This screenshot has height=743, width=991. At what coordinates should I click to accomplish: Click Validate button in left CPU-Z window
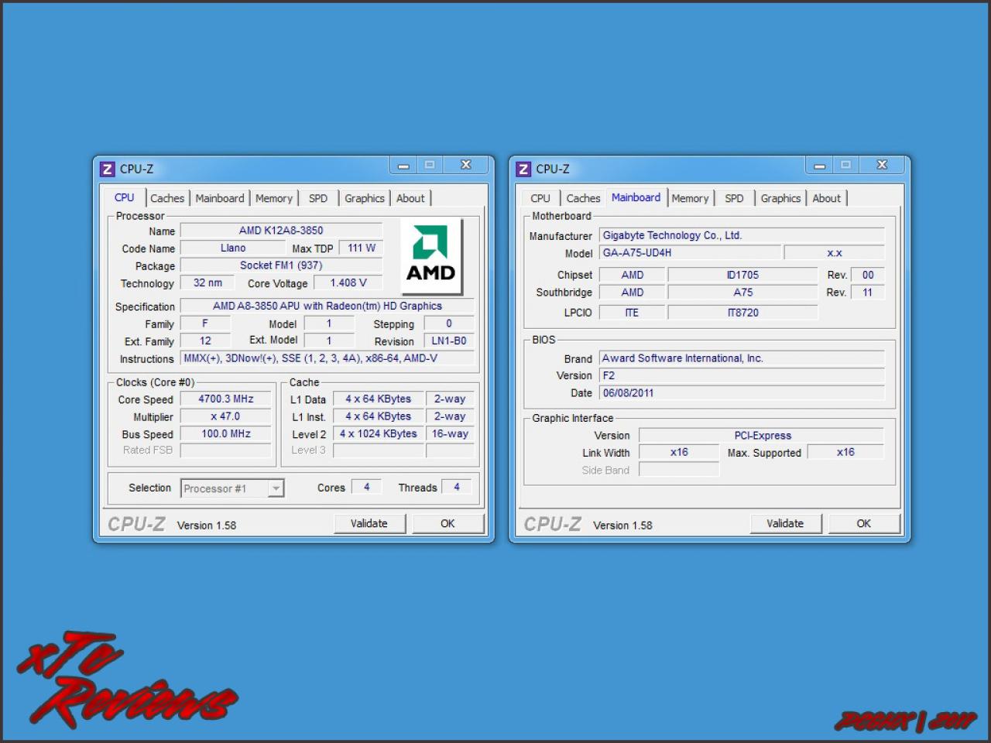369,524
